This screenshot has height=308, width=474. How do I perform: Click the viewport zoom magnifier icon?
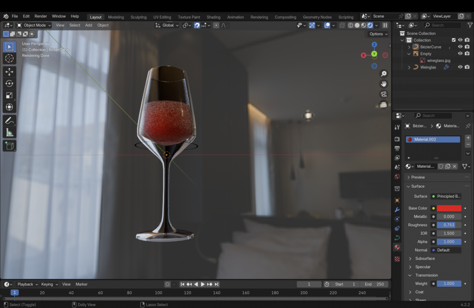[383, 74]
